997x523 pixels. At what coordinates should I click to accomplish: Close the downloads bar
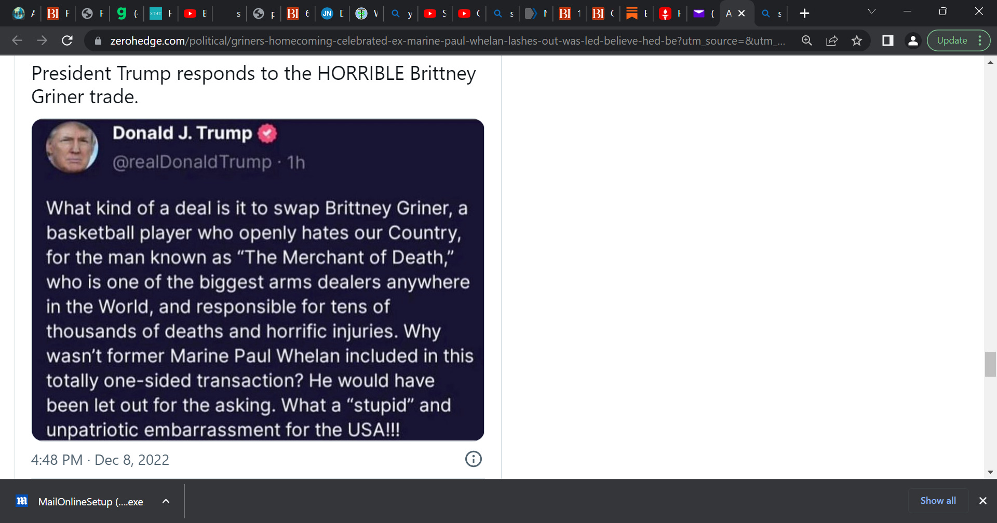pyautogui.click(x=982, y=501)
